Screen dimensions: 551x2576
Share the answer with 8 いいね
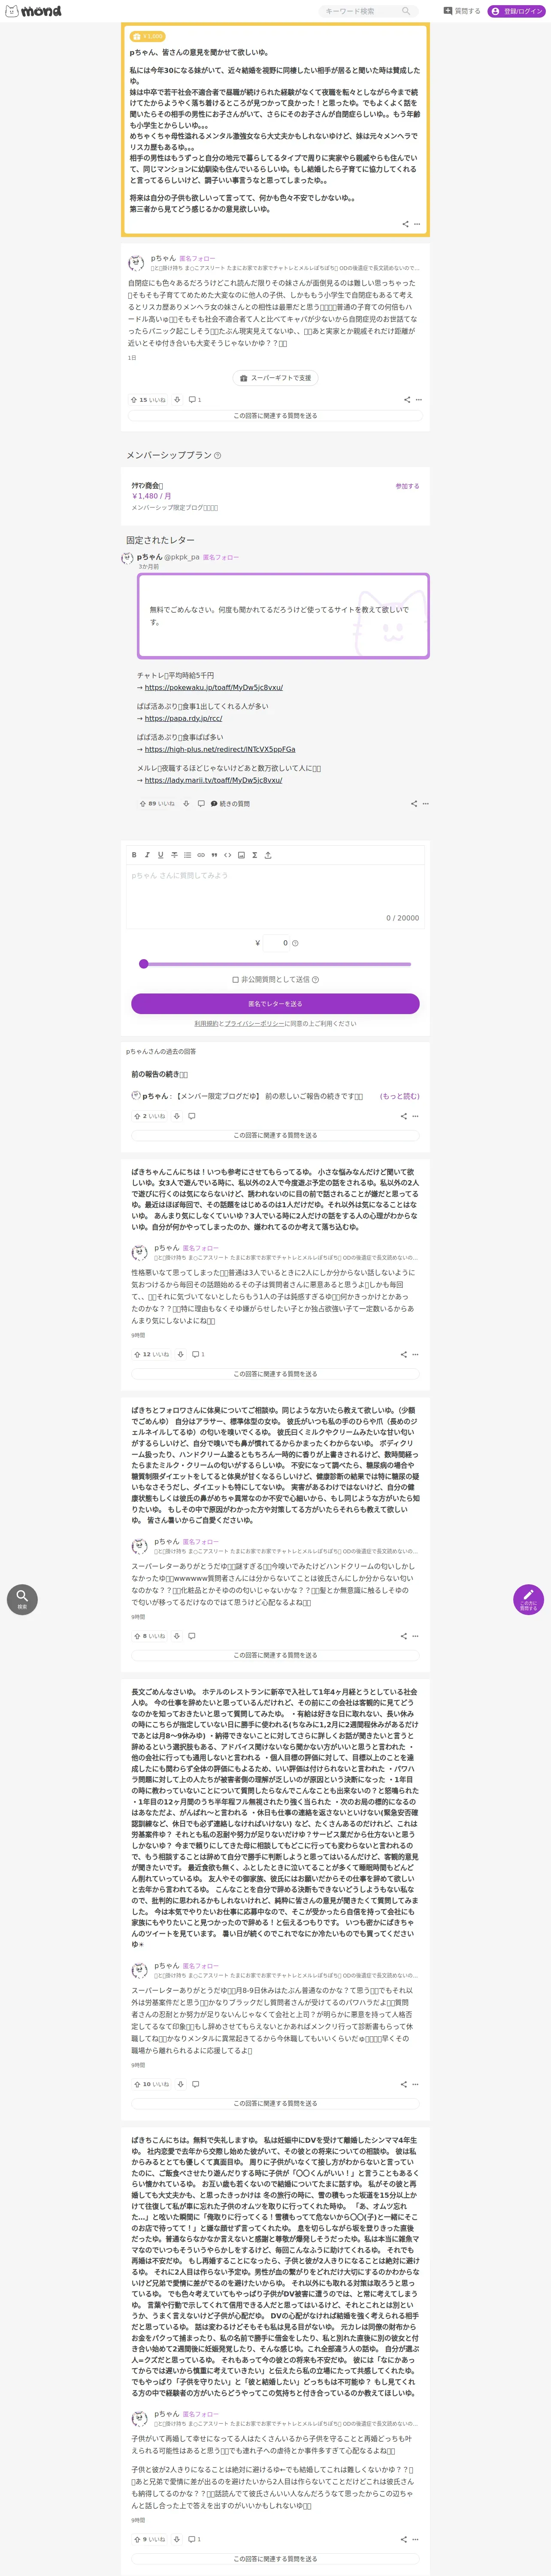(x=403, y=1636)
